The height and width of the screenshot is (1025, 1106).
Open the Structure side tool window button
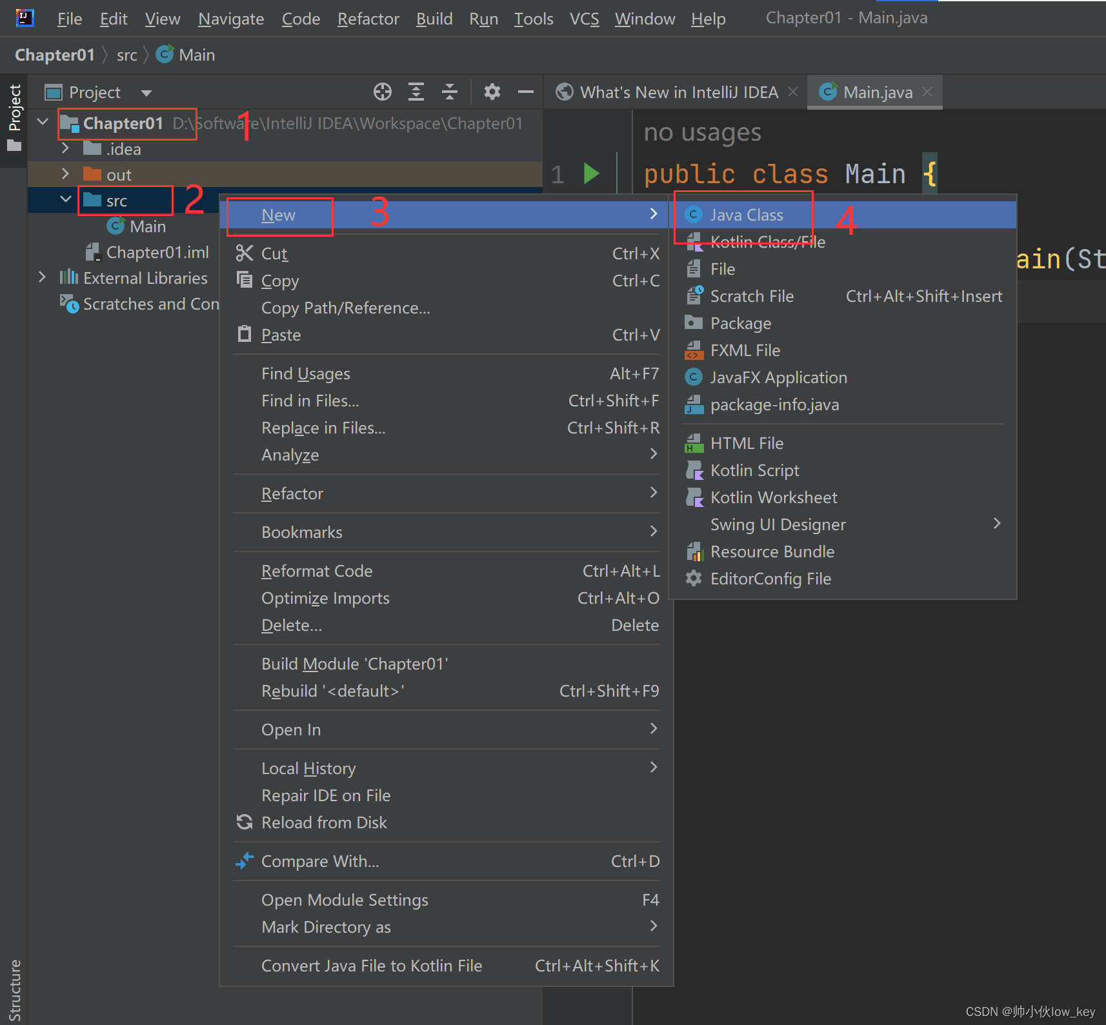tap(14, 990)
